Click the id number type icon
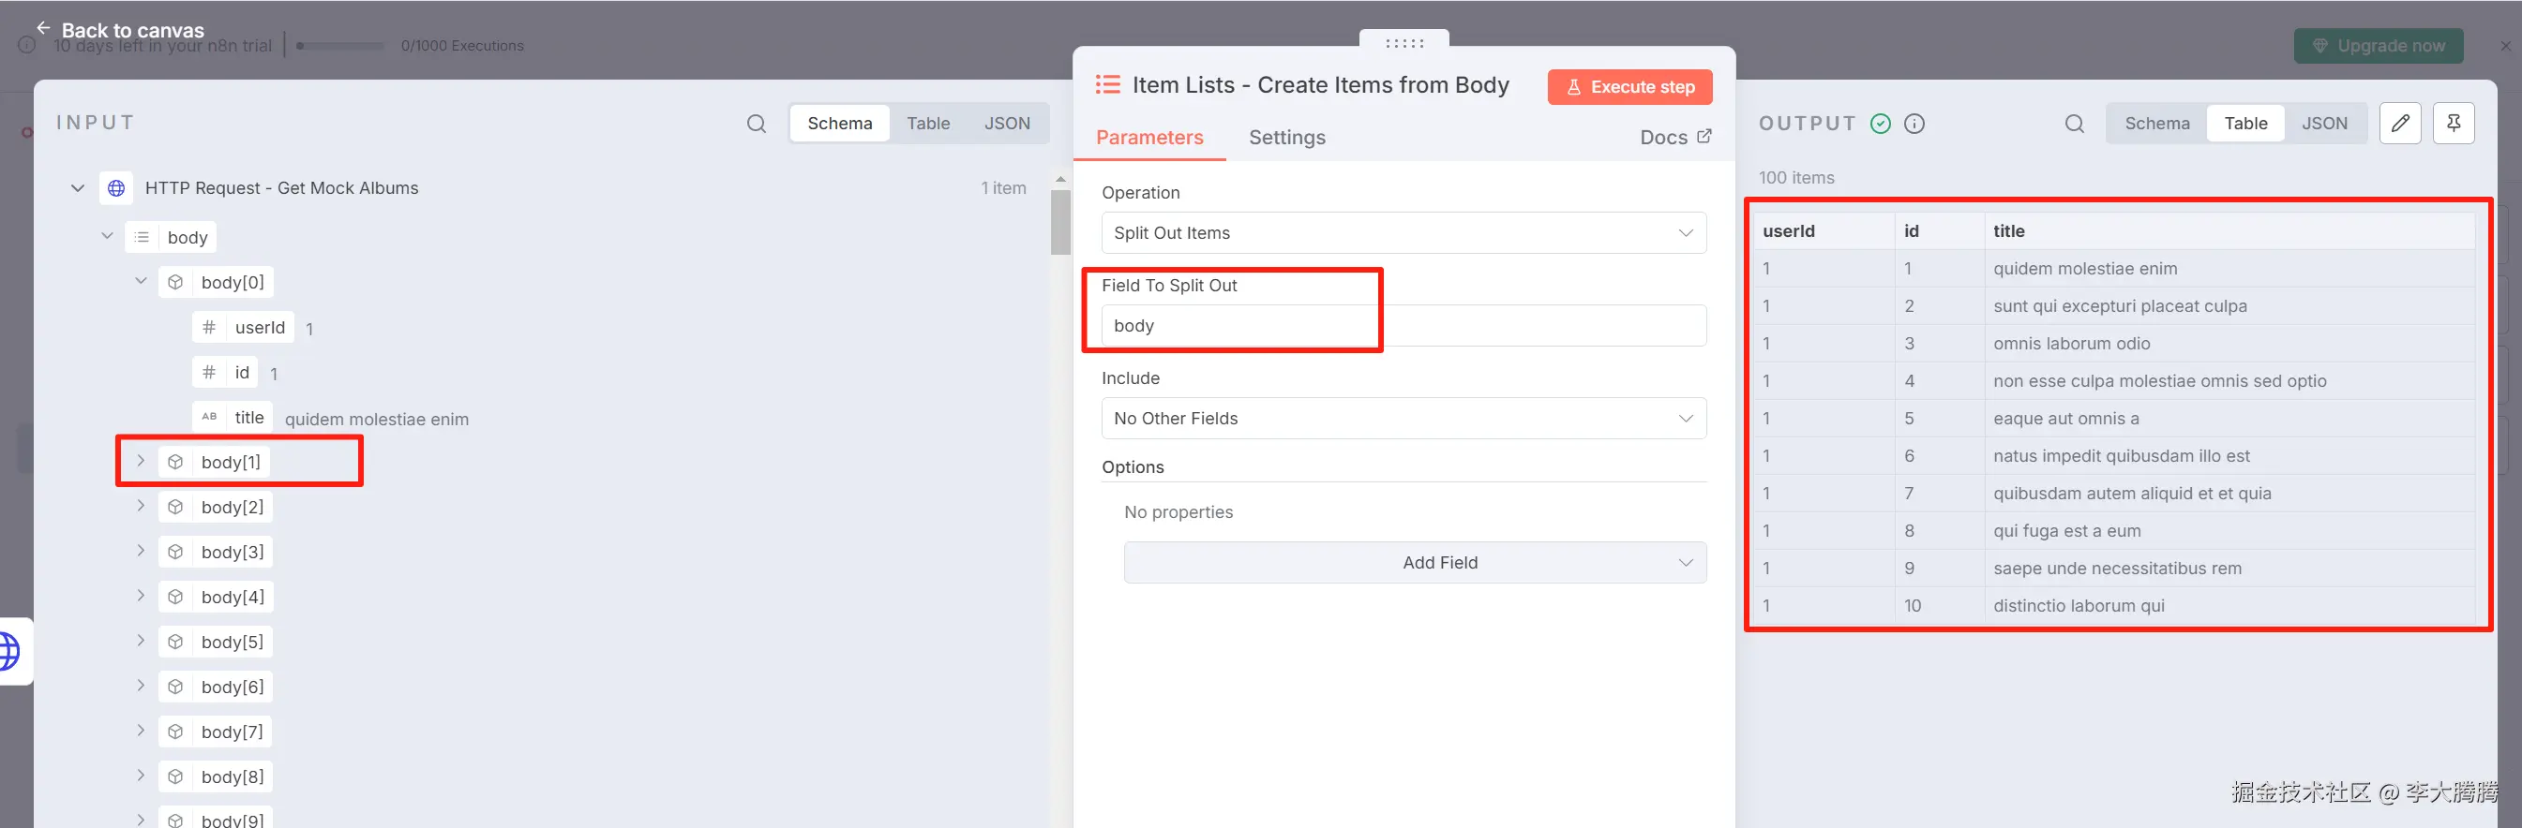 click(x=208, y=373)
